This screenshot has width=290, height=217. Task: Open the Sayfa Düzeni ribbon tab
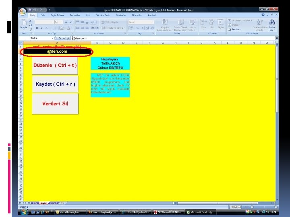57,15
